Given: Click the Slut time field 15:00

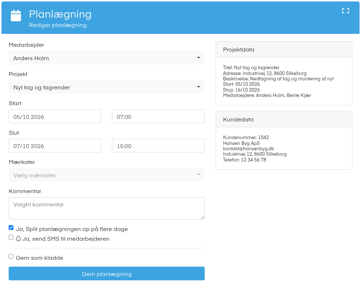Looking at the screenshot, I should pyautogui.click(x=158, y=146).
